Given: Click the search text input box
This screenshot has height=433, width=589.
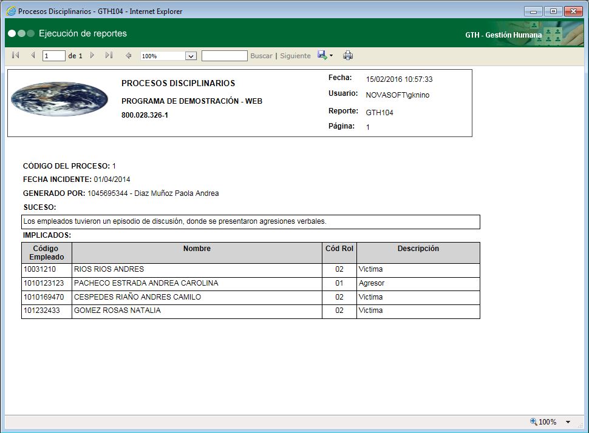Looking at the screenshot, I should click(225, 55).
